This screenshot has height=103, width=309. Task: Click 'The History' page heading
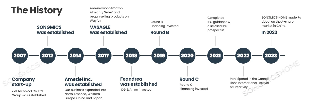(x=37, y=10)
